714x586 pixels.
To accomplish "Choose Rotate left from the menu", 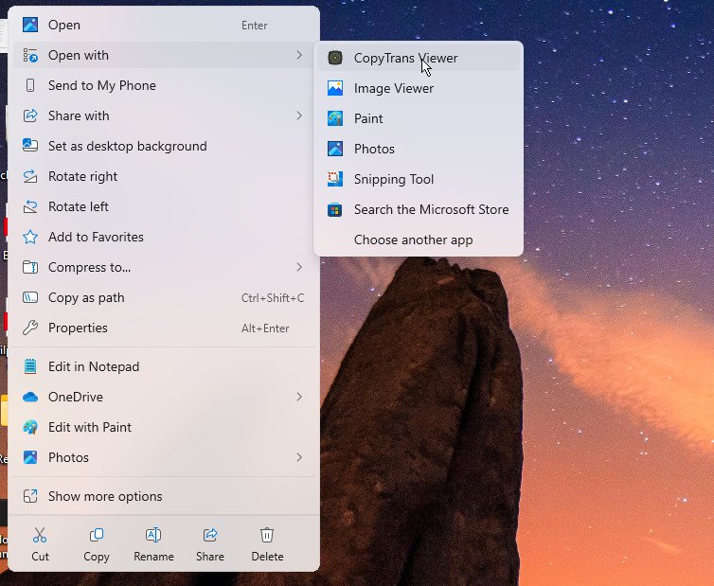I will click(164, 206).
